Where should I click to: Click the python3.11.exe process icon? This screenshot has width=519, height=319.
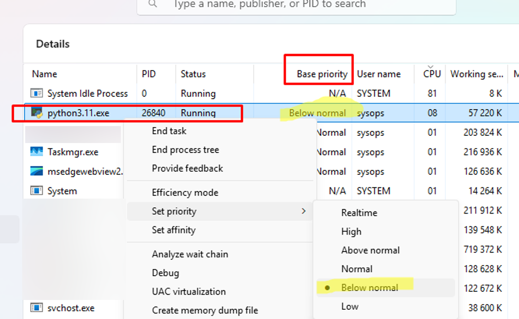[37, 113]
